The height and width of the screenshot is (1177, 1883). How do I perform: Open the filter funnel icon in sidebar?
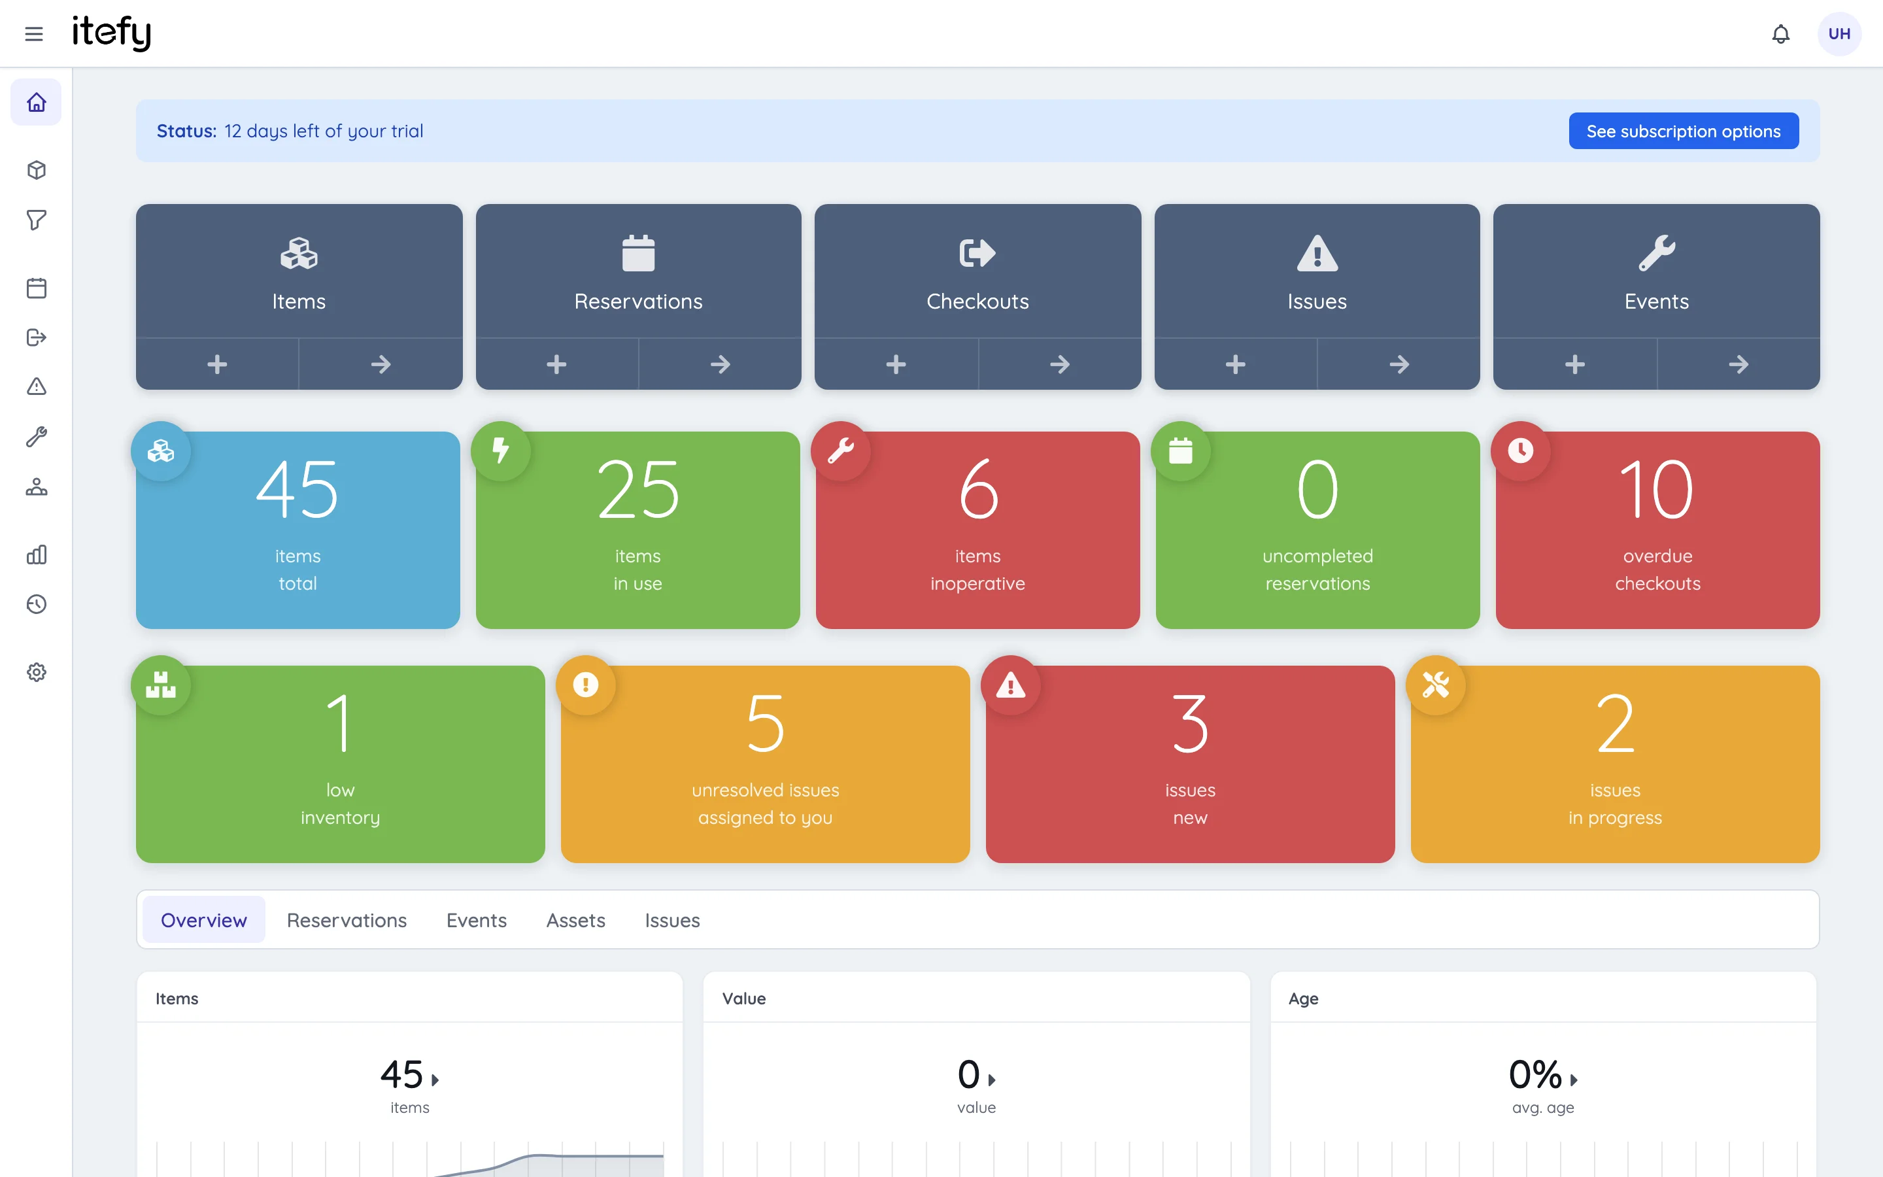tap(36, 220)
